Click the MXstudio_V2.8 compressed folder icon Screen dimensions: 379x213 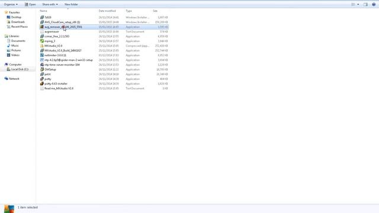42,46
